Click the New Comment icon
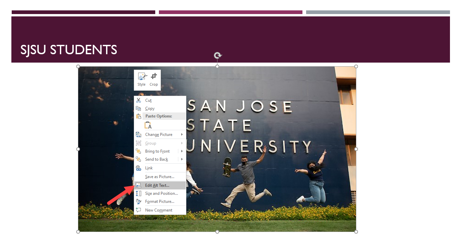Screen dimensions: 459x243 (x=139, y=210)
